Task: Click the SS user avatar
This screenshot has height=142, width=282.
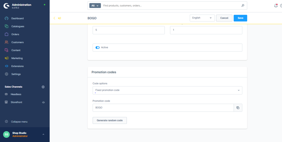Action: (x=6, y=135)
